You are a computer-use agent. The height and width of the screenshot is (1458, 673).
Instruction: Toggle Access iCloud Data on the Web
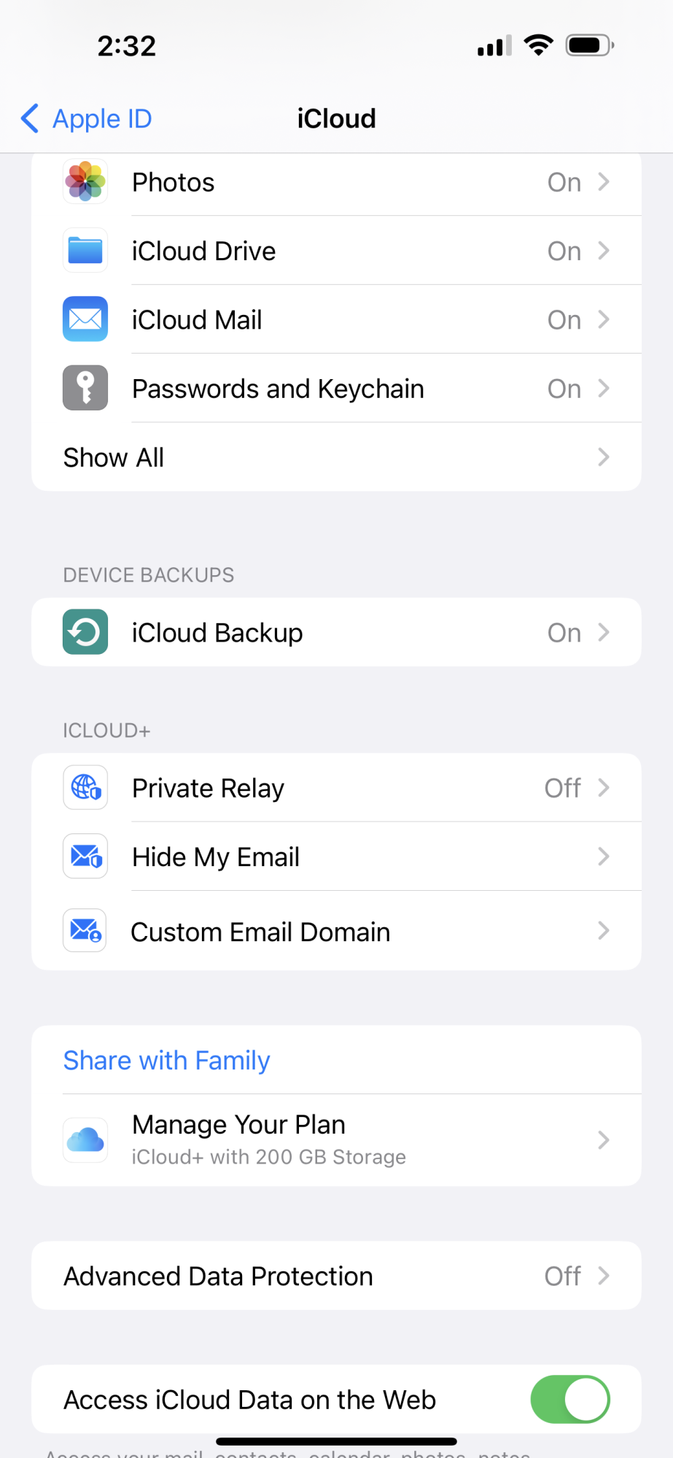point(569,1399)
